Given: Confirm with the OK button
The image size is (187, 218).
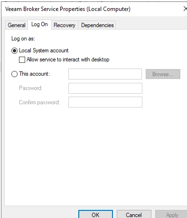Looking at the screenshot, I should click(95, 215).
